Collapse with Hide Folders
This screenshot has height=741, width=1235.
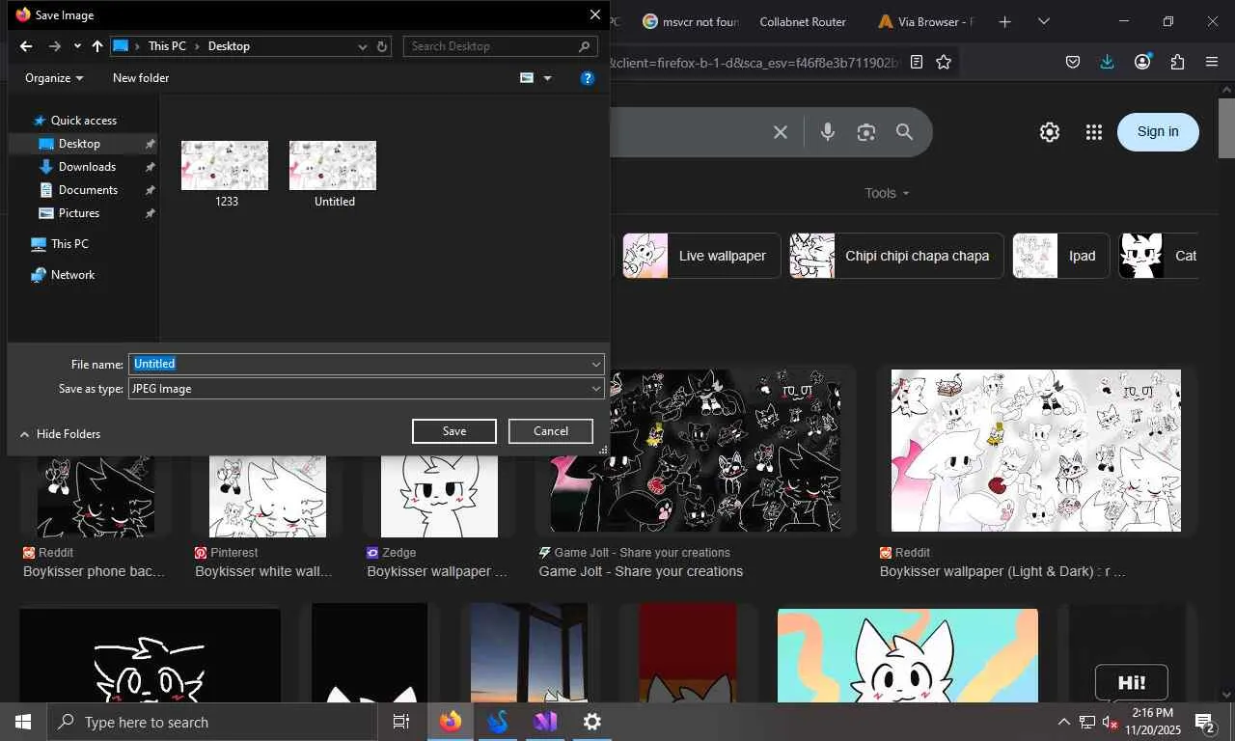click(59, 434)
